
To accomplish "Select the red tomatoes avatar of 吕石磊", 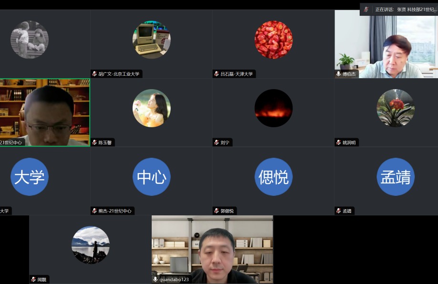I will point(273,40).
